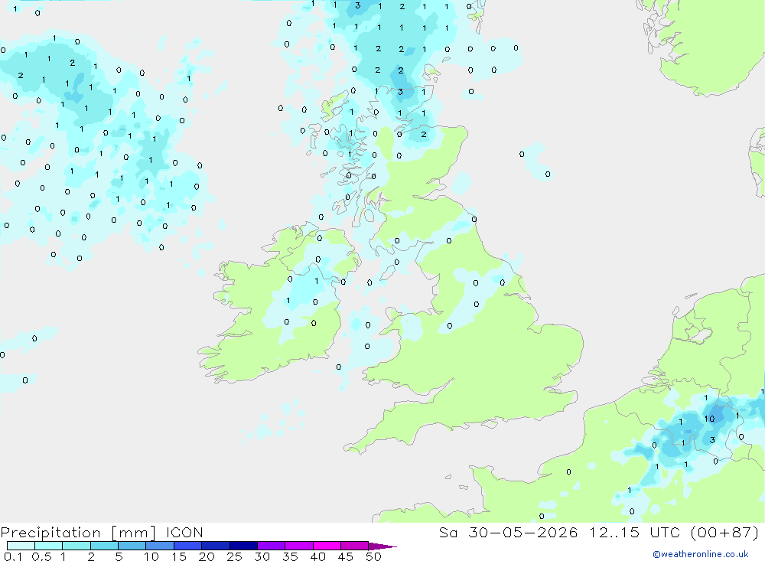Click the 30 legend scale label
The height and width of the screenshot is (561, 765).
pos(262,556)
